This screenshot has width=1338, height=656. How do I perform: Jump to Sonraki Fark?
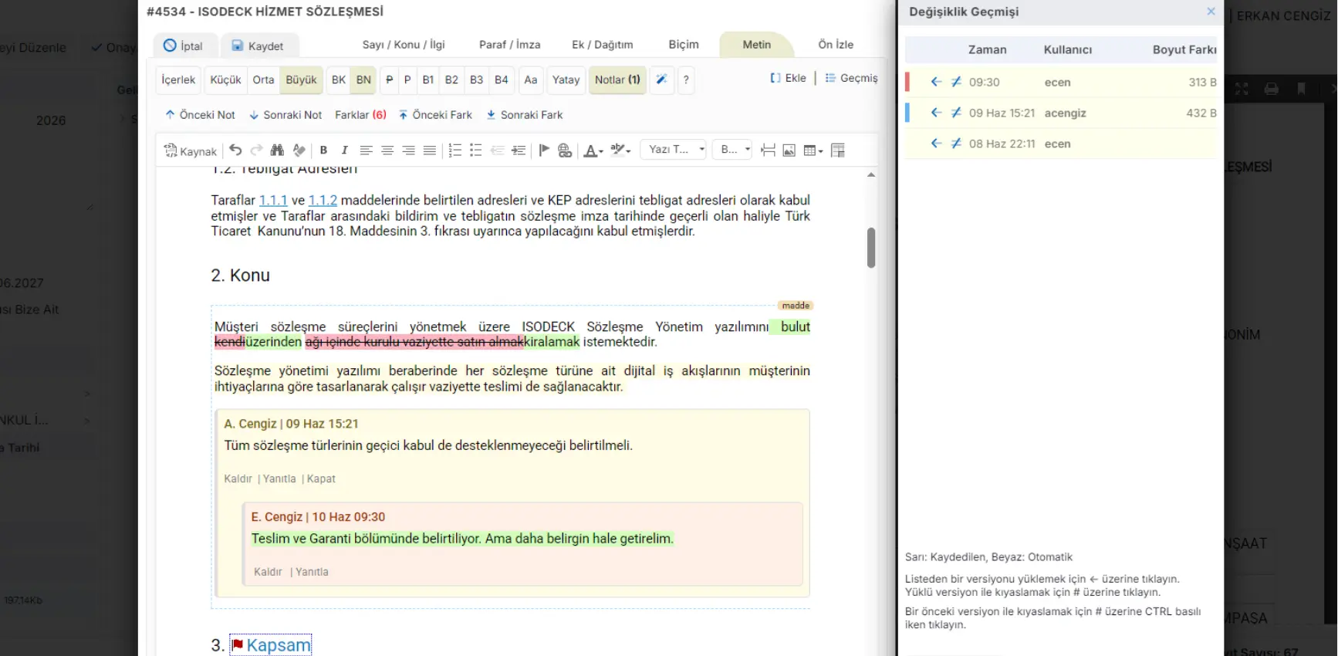(524, 115)
